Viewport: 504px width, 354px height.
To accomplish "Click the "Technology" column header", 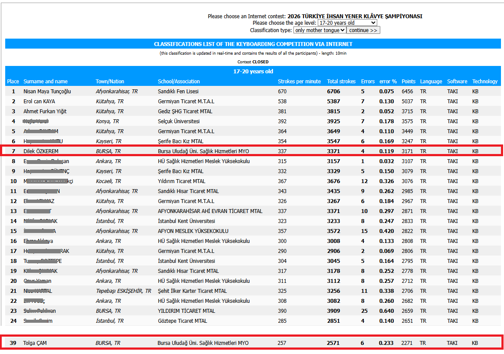I will 484,82.
